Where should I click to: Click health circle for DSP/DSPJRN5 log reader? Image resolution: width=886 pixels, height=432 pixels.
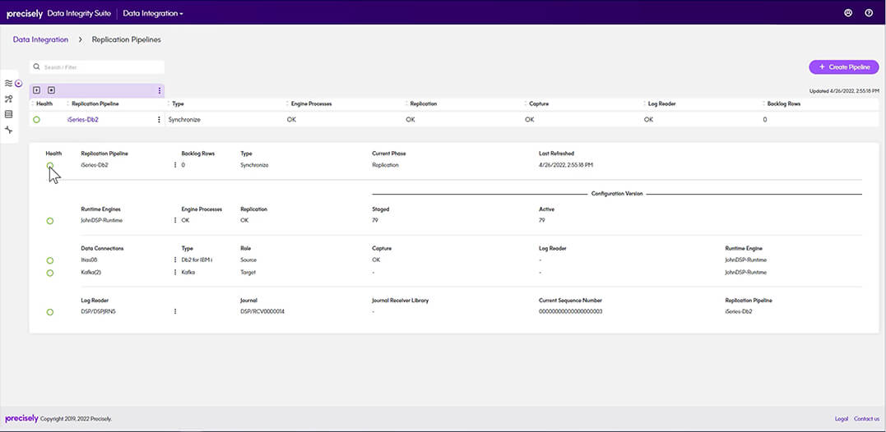pos(49,312)
